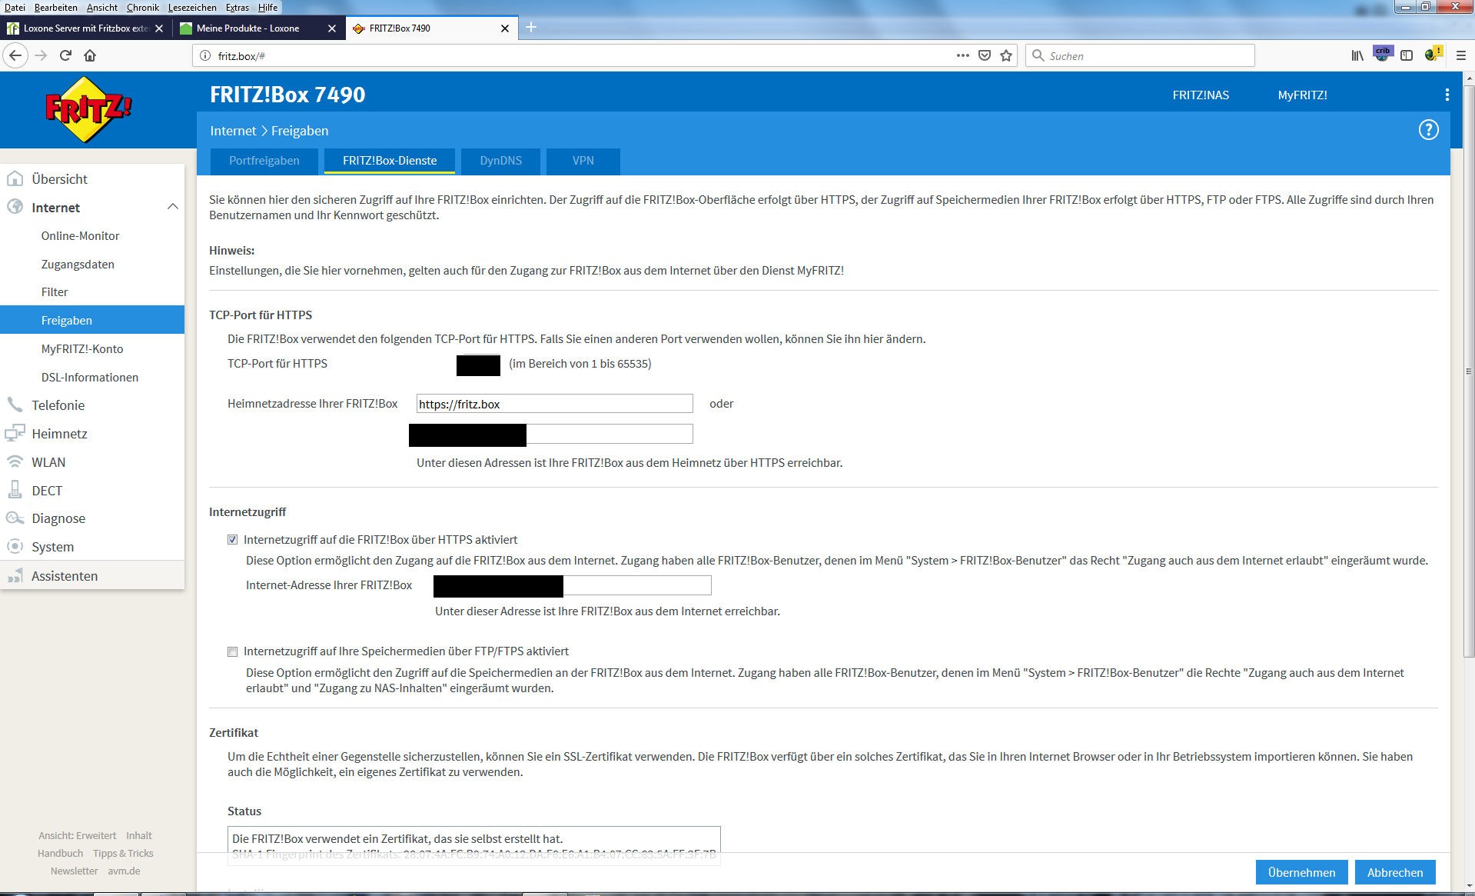
Task: Go back with the browser back arrow
Action: pos(15,55)
